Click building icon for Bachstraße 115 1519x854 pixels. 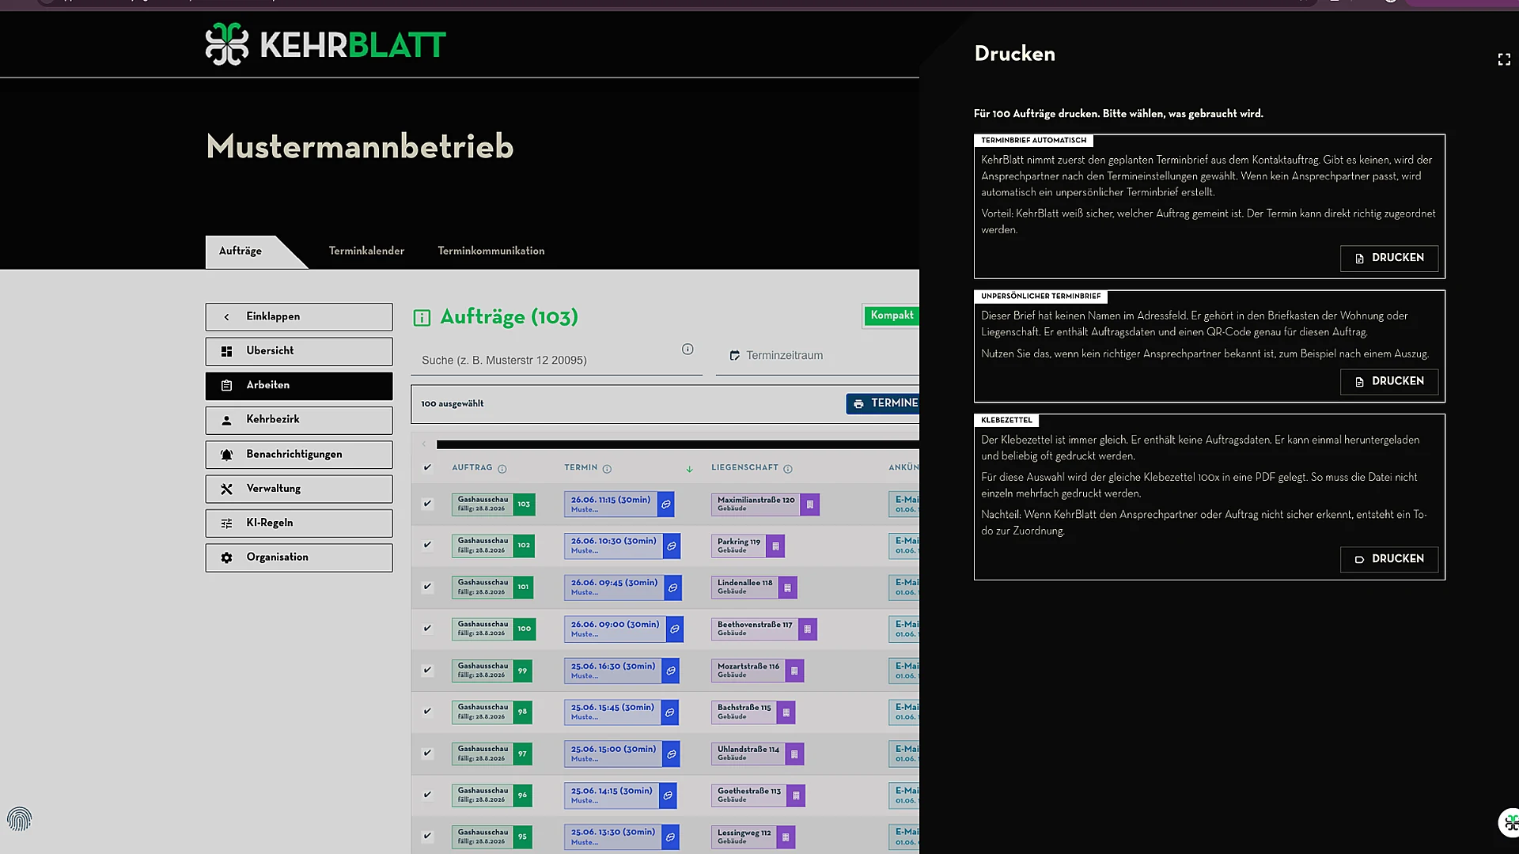pos(786,712)
